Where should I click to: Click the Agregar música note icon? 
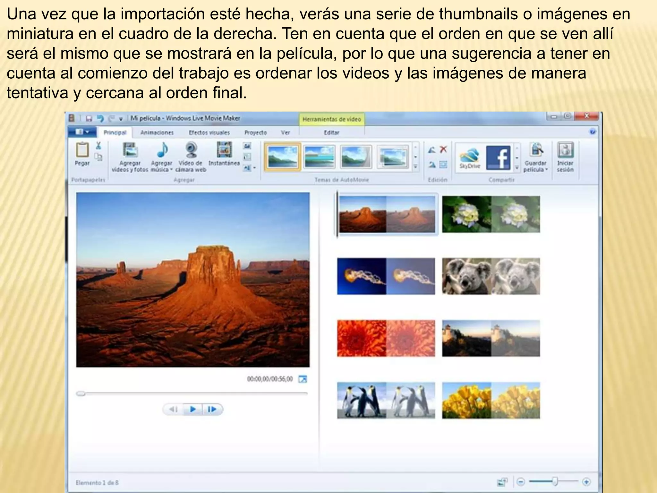[x=163, y=150]
